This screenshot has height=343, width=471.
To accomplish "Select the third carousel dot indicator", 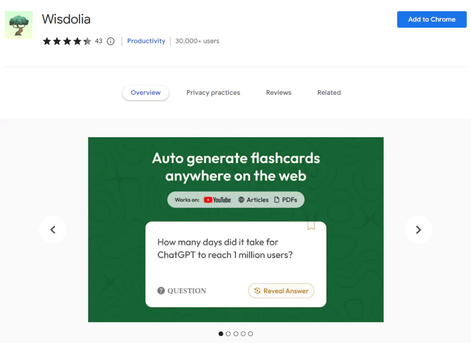I will [x=236, y=334].
